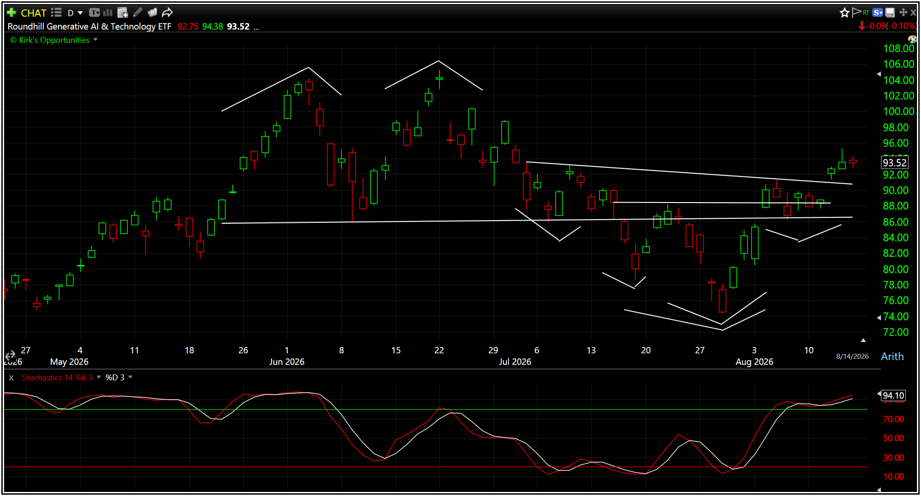This screenshot has height=496, width=921.
Task: Click the pan arrows icon at the date axis
Action: tap(10, 356)
